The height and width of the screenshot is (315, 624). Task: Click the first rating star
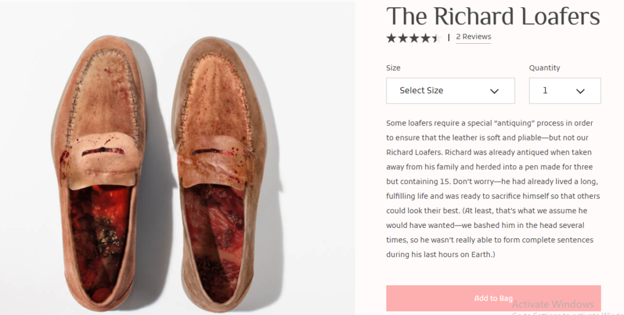point(391,38)
